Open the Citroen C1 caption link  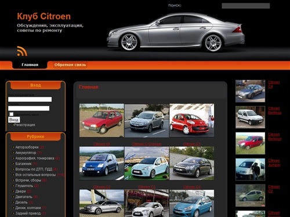coord(192,144)
